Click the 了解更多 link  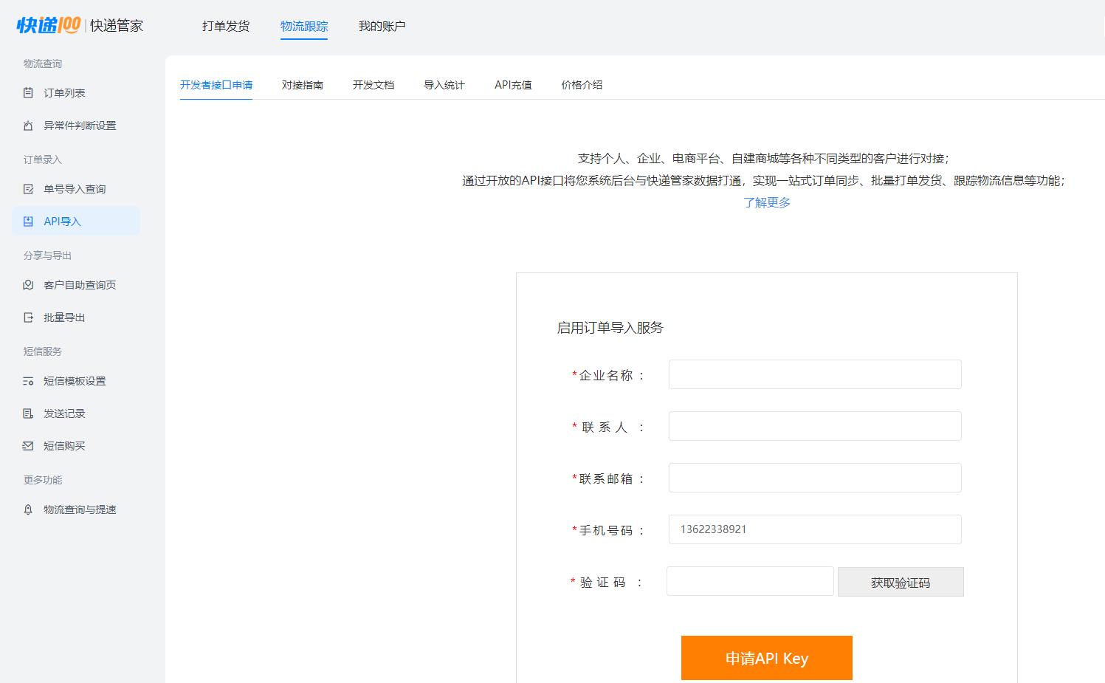coord(767,202)
